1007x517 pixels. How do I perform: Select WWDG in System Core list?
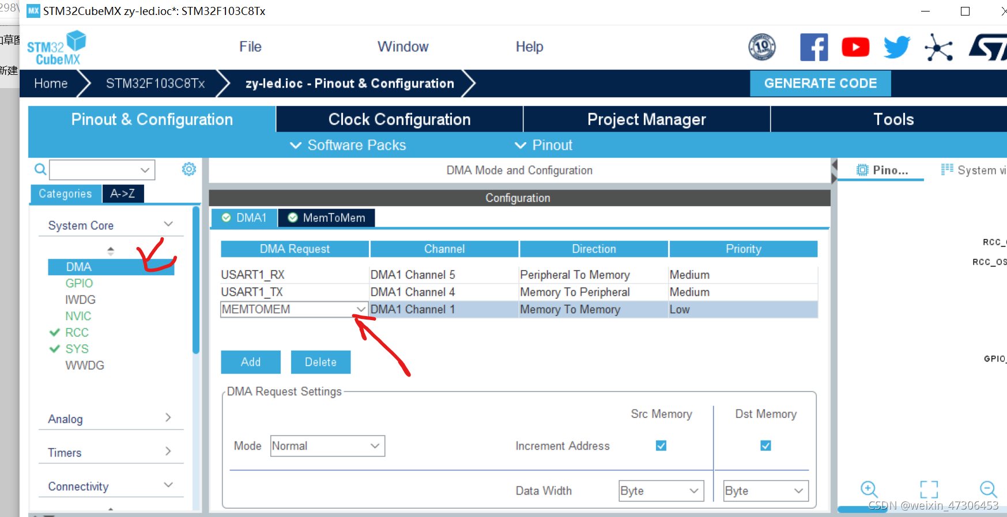tap(85, 365)
